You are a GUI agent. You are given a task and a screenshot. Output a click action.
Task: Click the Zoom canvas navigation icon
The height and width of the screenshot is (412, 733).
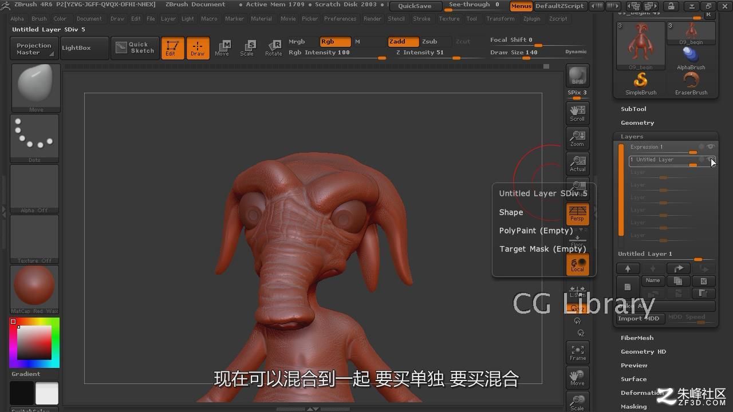pos(577,138)
